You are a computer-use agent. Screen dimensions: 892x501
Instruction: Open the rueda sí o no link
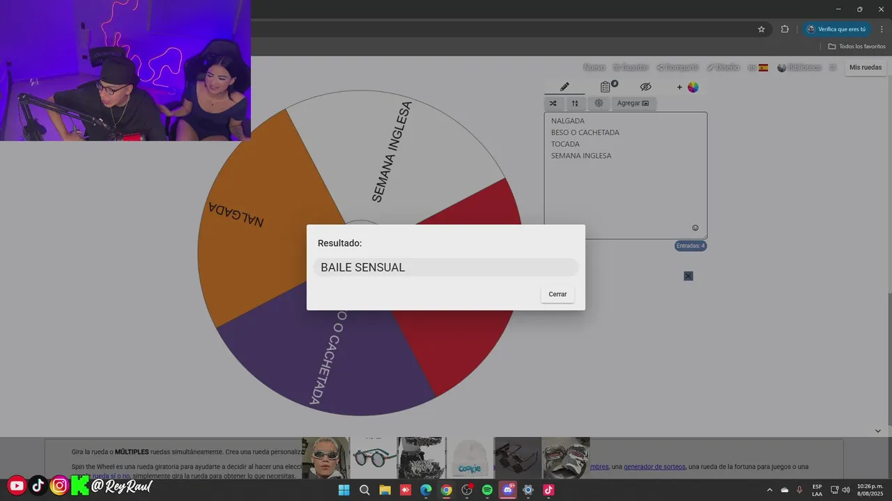[111, 476]
